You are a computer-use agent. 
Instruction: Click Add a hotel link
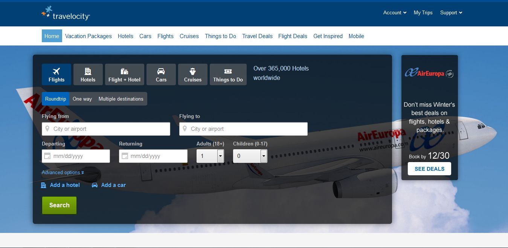pyautogui.click(x=60, y=185)
